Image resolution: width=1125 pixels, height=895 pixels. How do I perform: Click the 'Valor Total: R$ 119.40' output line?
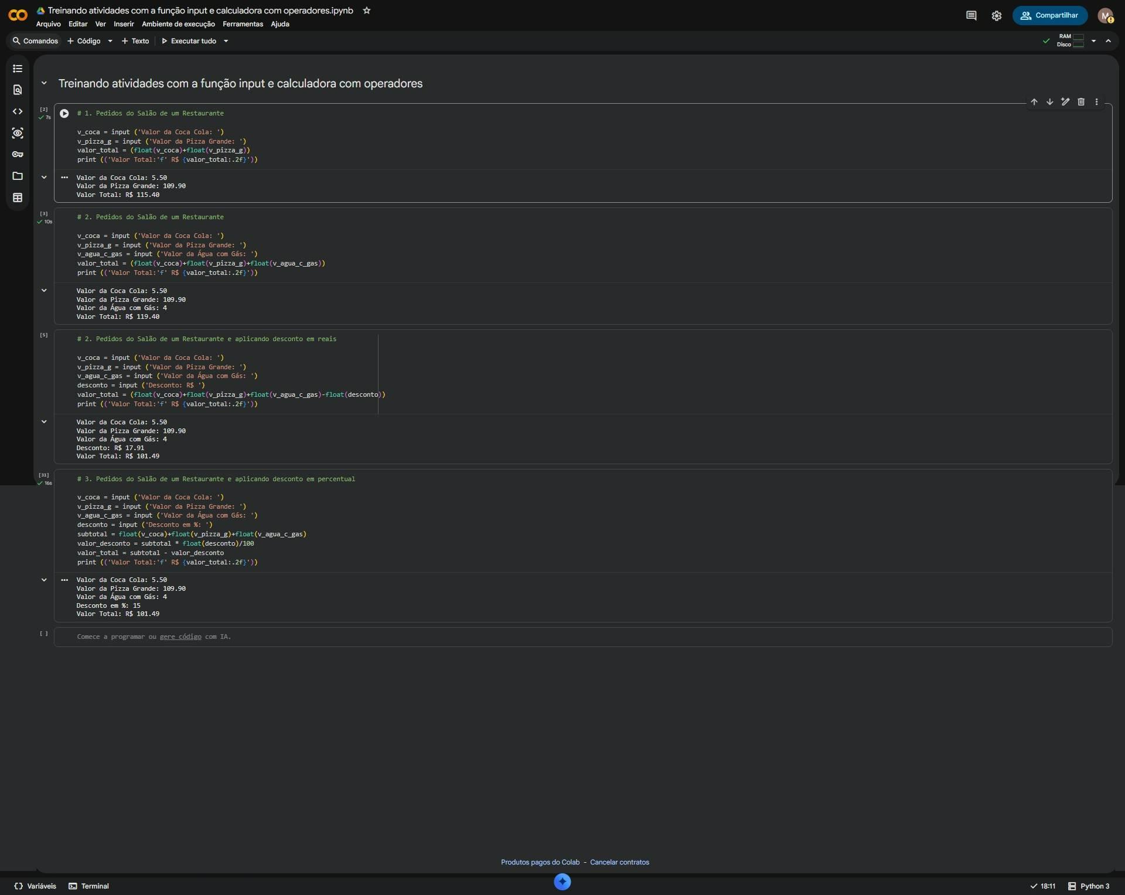pyautogui.click(x=118, y=317)
